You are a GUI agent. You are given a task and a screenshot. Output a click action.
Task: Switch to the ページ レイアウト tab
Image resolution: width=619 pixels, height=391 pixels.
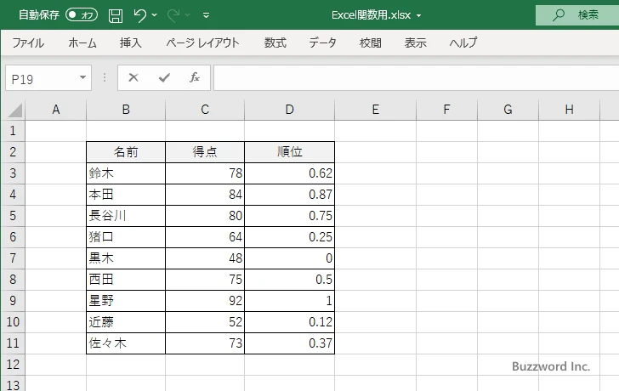(202, 42)
